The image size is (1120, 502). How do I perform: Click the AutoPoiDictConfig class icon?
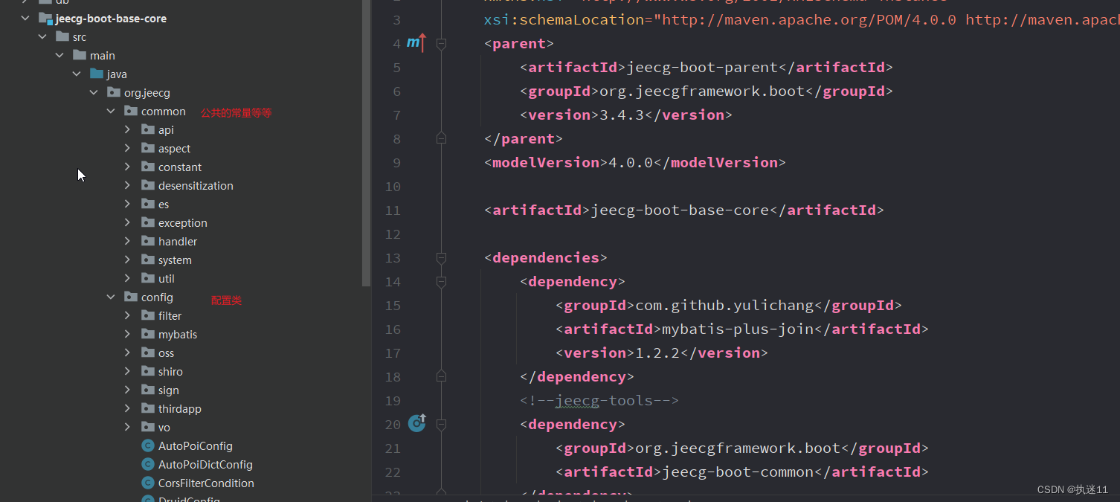pyautogui.click(x=148, y=464)
